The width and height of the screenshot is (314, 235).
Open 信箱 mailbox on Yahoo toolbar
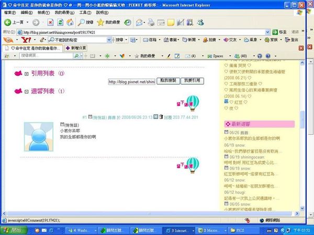(x=150, y=40)
